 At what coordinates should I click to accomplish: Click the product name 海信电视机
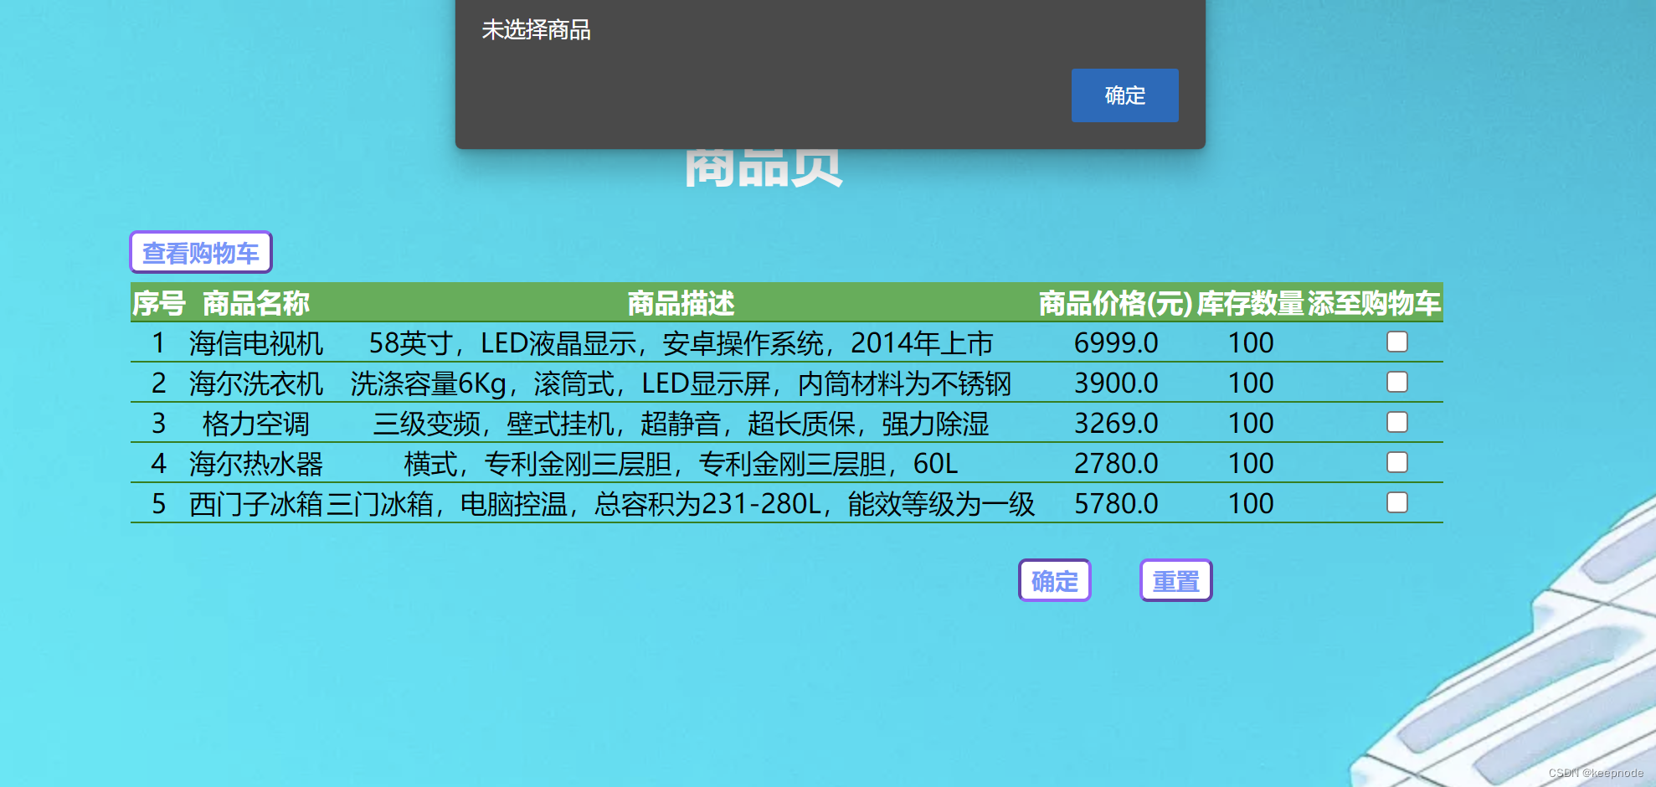point(256,343)
